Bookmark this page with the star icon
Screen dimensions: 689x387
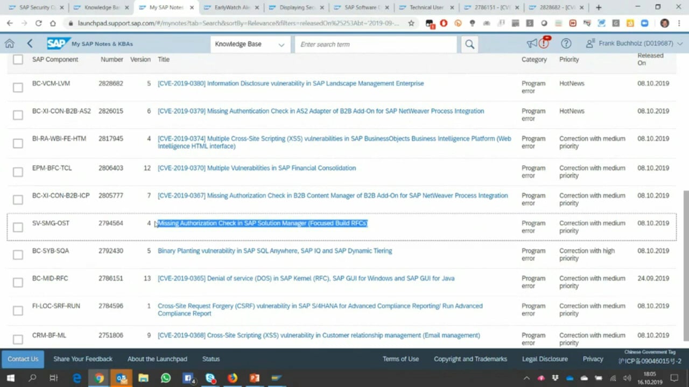(411, 24)
